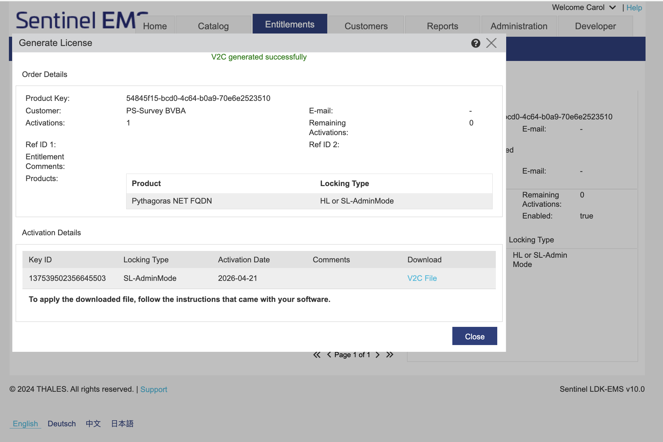Image resolution: width=663 pixels, height=442 pixels.
Task: Click the Close button in the dialog
Action: coord(475,336)
